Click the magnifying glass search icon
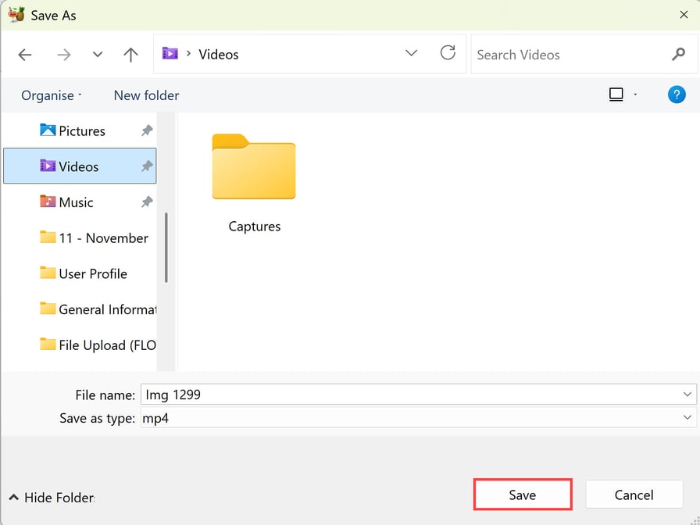Viewport: 700px width, 525px height. tap(679, 55)
